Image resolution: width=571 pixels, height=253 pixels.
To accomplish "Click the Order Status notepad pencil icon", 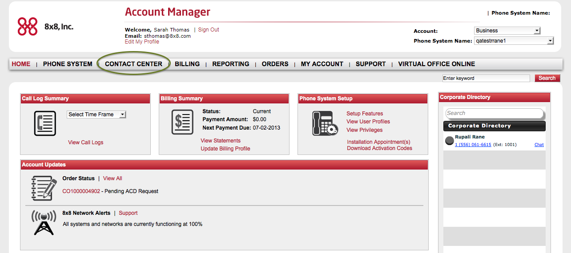I will pyautogui.click(x=44, y=188).
